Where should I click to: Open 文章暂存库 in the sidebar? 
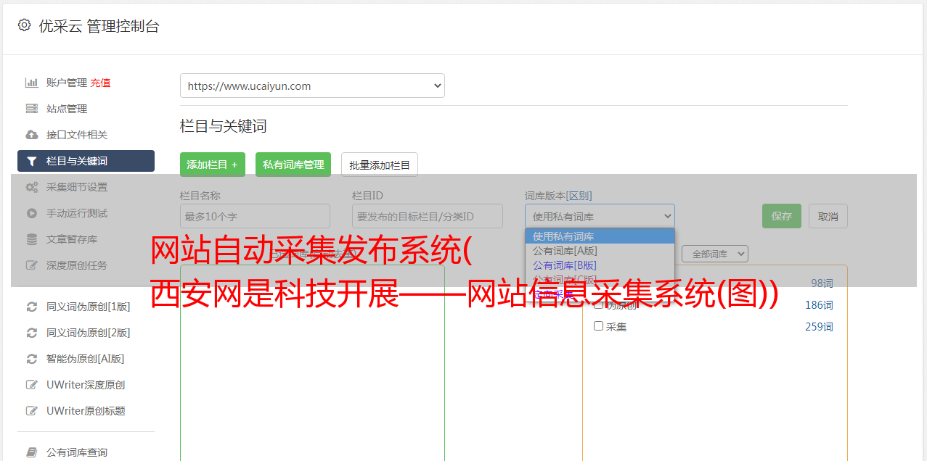72,239
